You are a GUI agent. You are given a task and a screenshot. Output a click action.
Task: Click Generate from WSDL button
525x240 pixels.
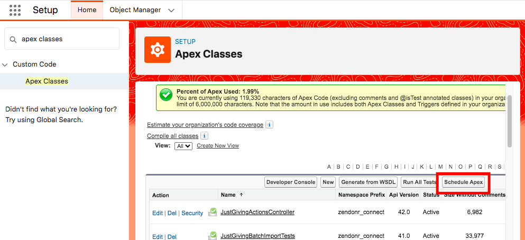(369, 182)
